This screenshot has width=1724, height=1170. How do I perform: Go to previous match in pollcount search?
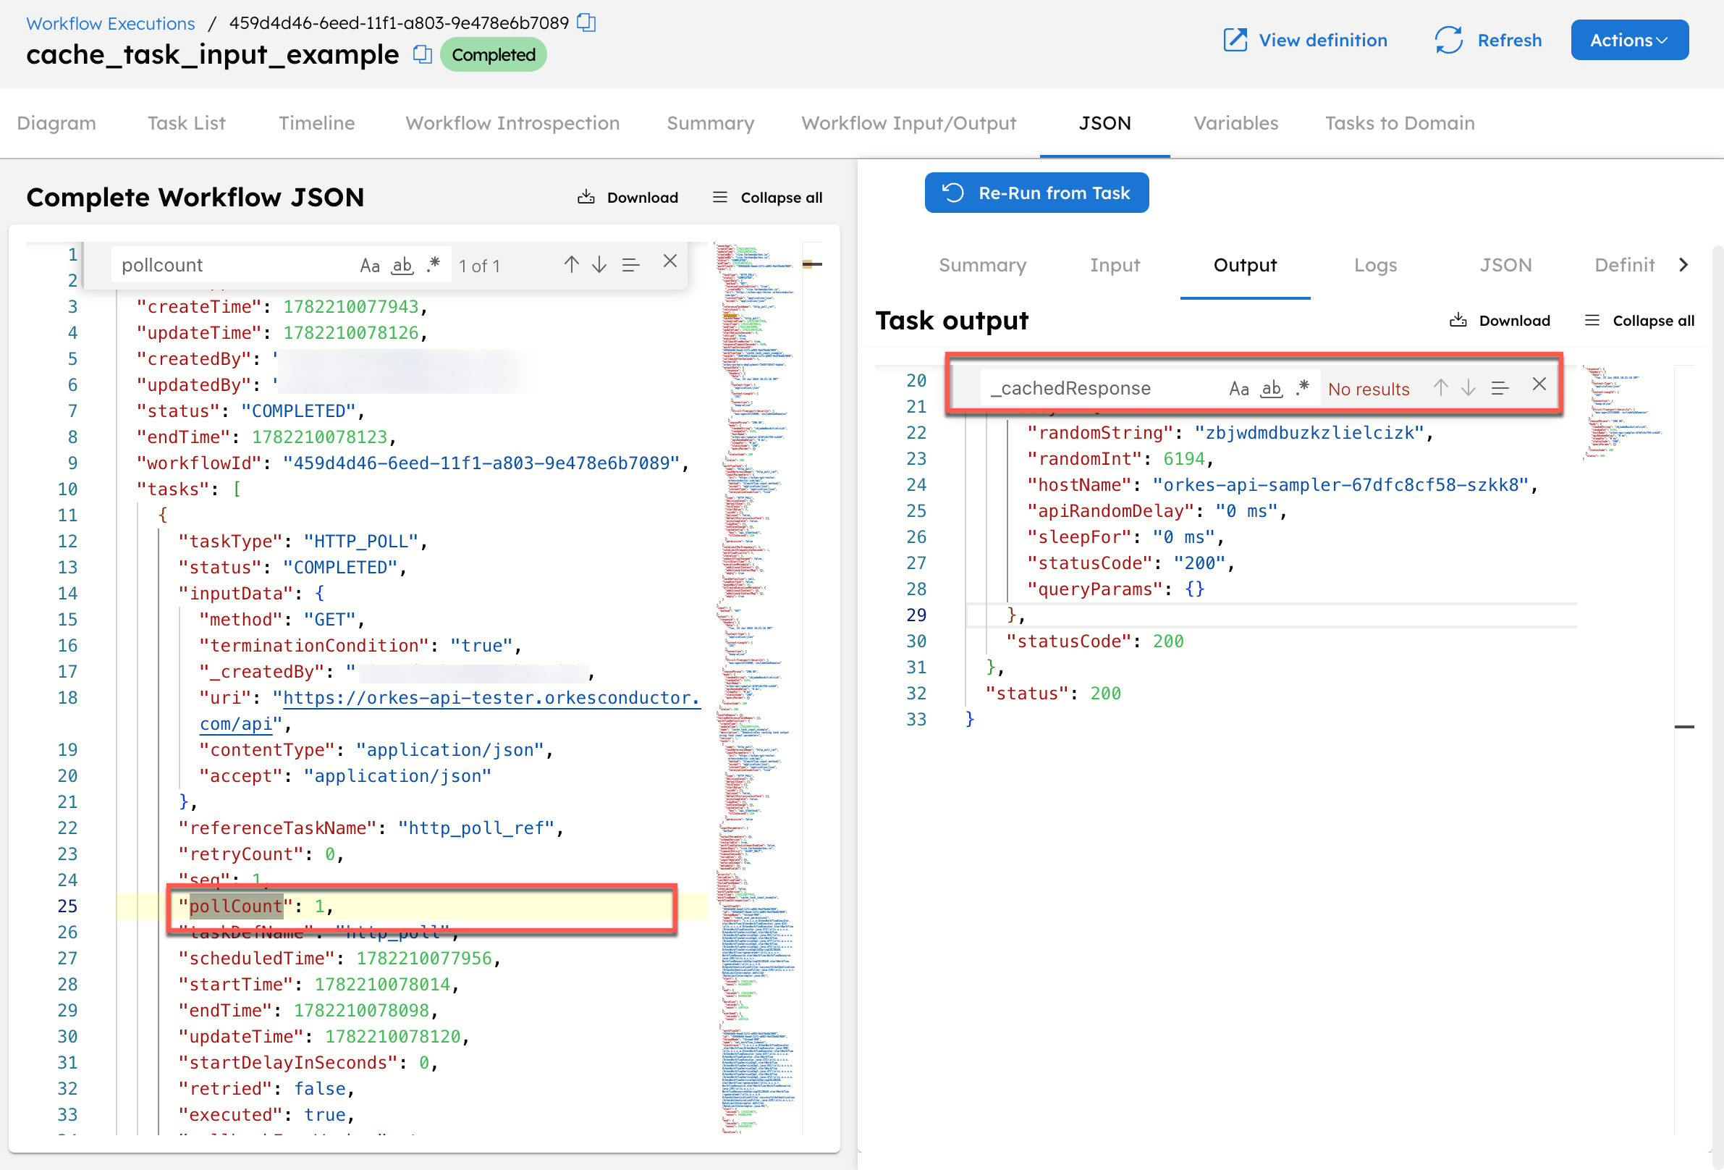[570, 264]
